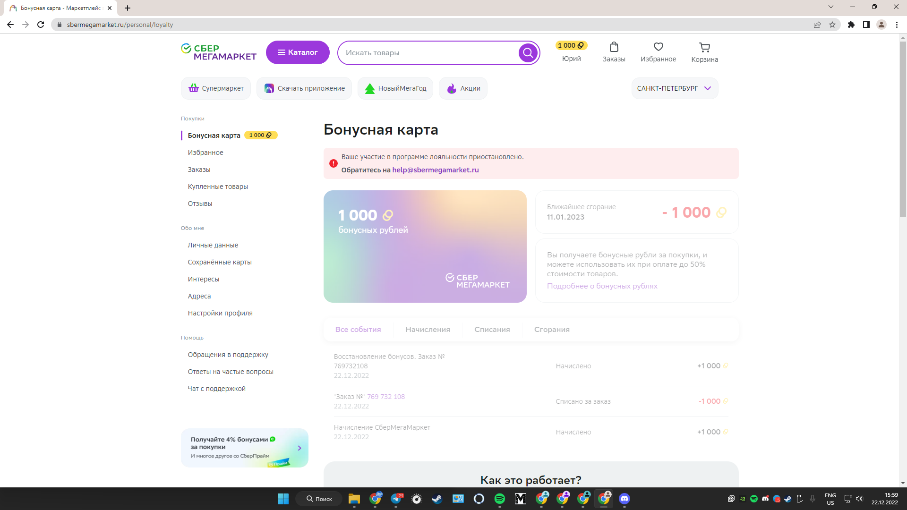Switch the ENG US input language
This screenshot has height=510, width=907.
830,499
